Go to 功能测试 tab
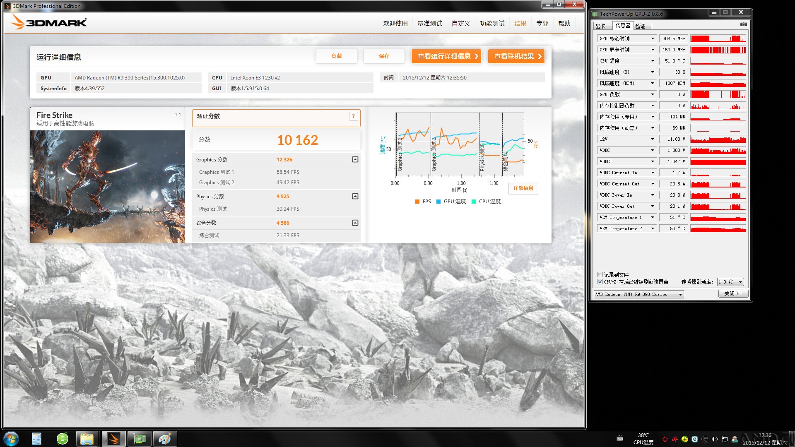795x447 pixels. click(492, 24)
